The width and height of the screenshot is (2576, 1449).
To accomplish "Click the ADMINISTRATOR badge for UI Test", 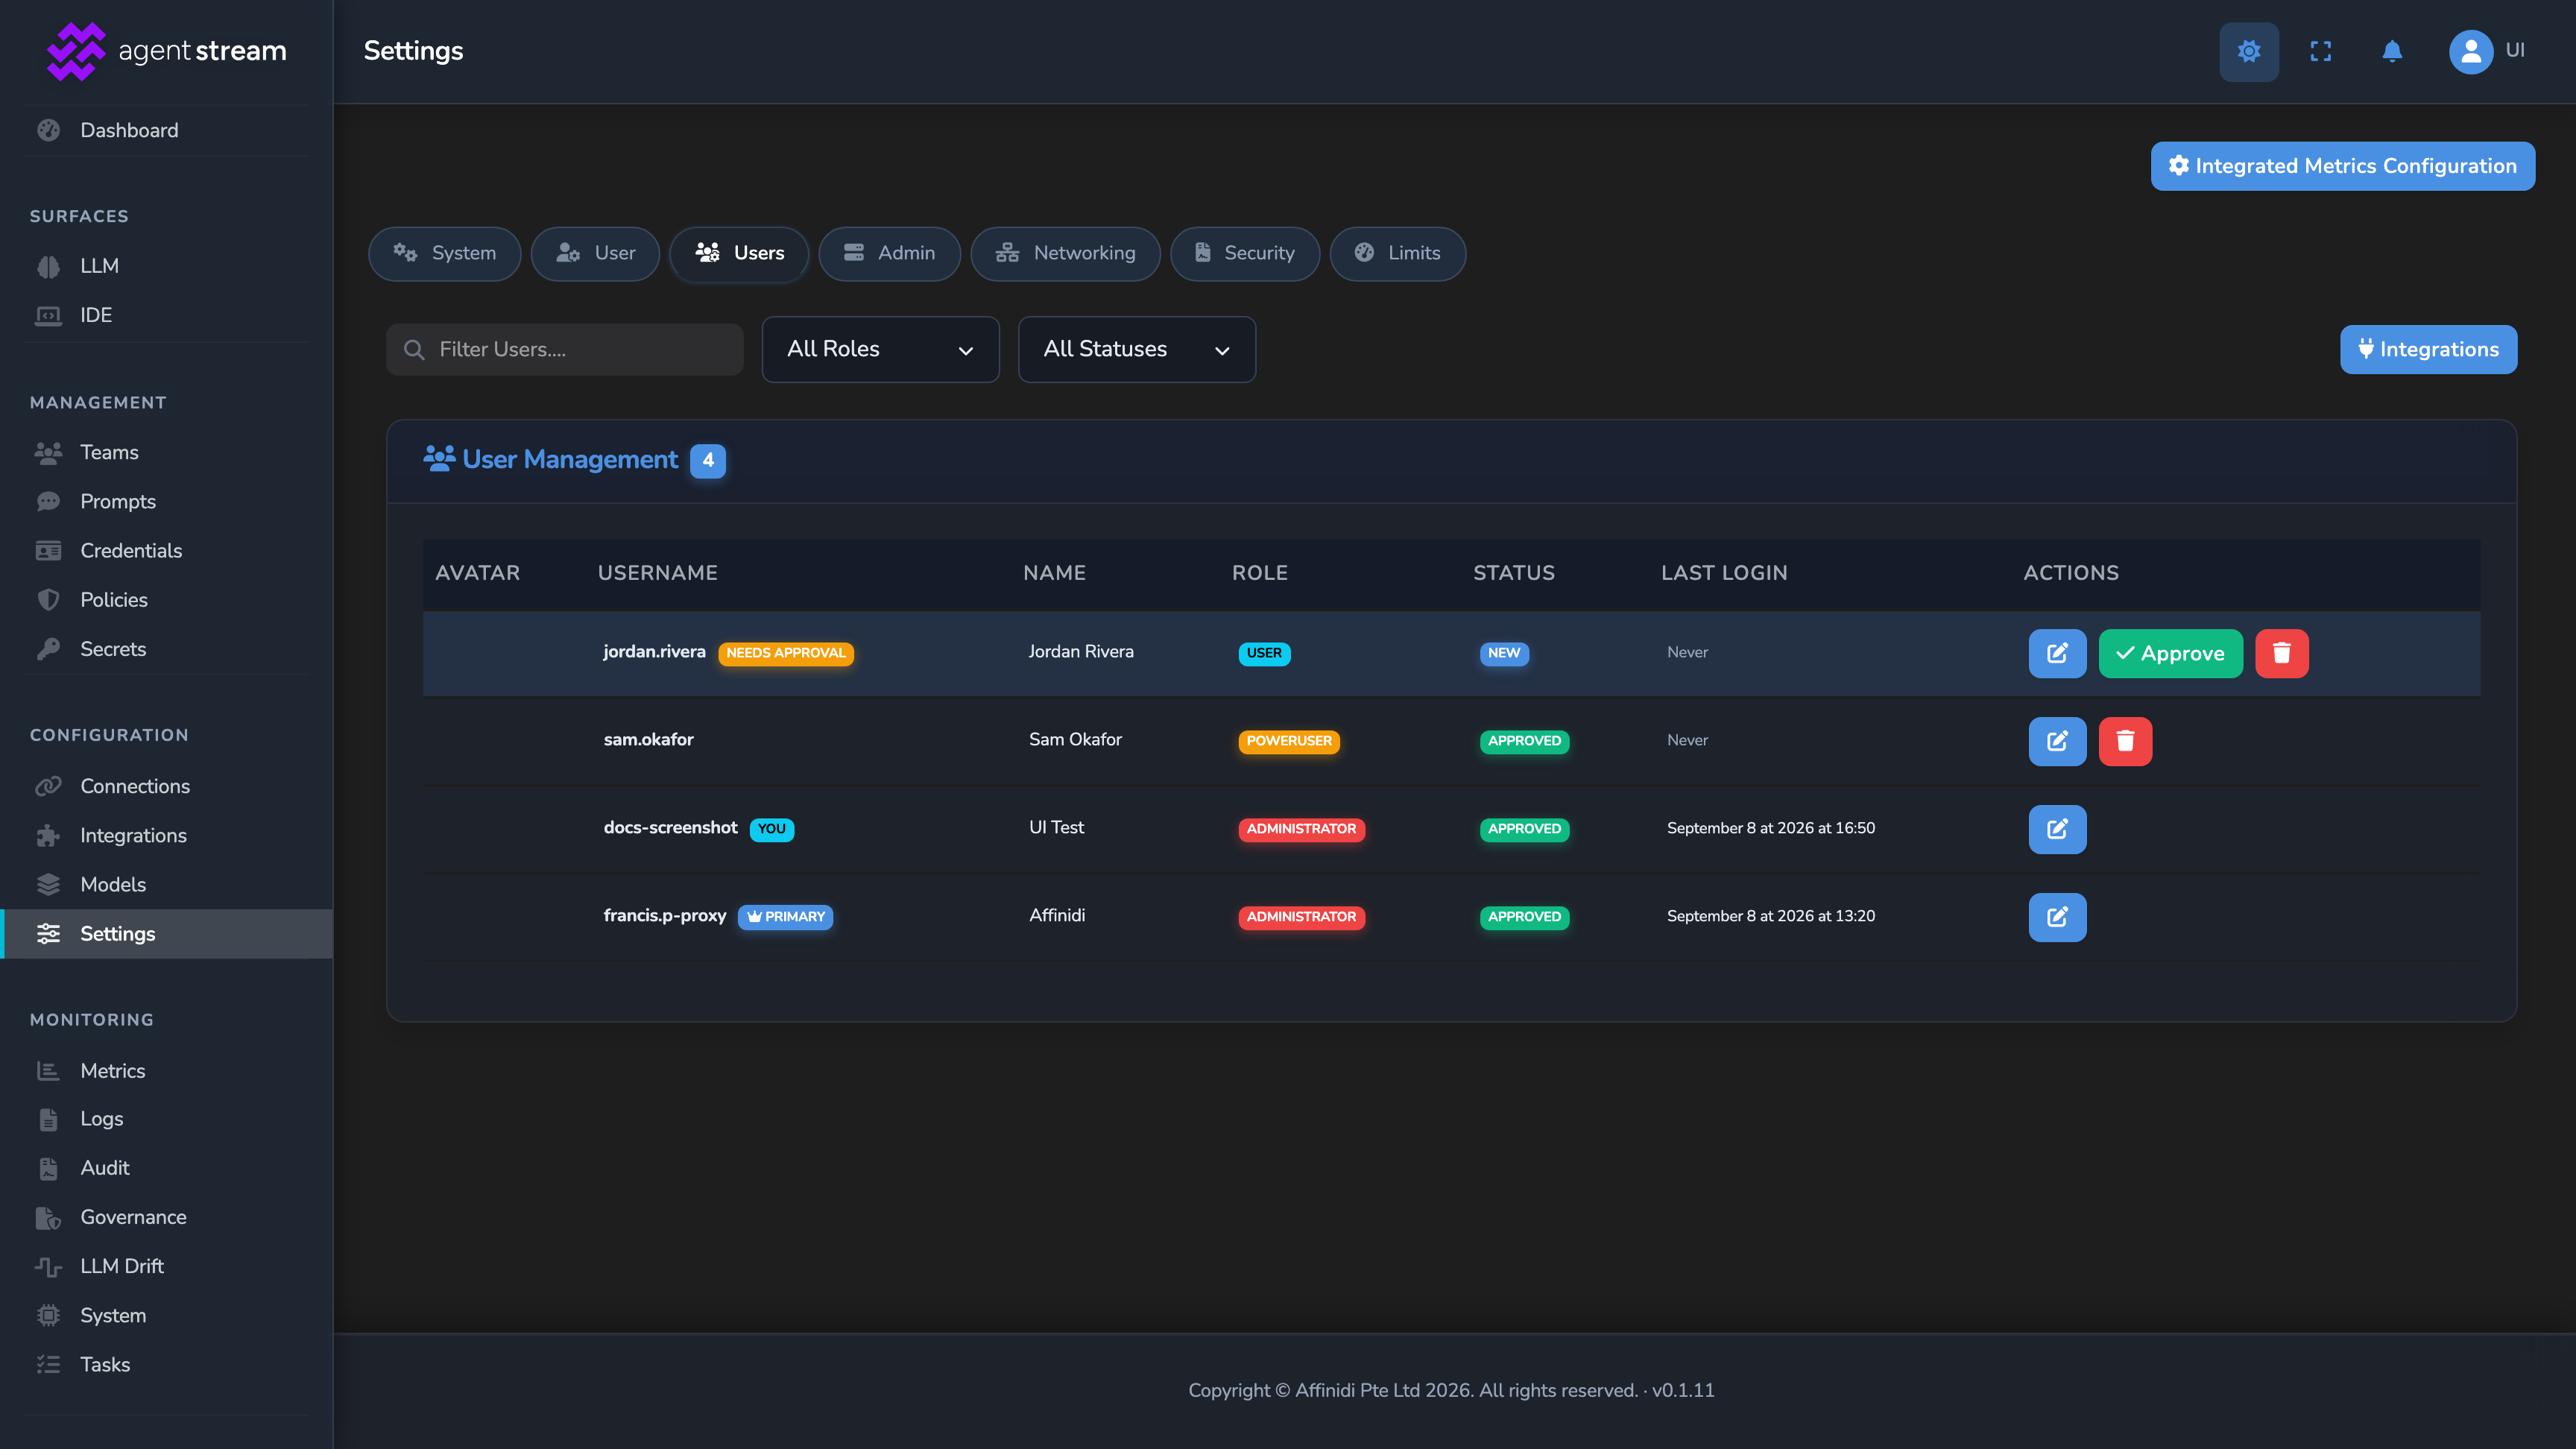I will click(1301, 829).
